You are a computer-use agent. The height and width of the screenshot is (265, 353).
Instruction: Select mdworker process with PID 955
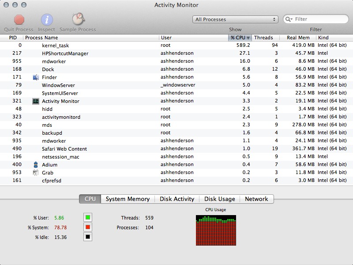pyautogui.click(x=176, y=61)
